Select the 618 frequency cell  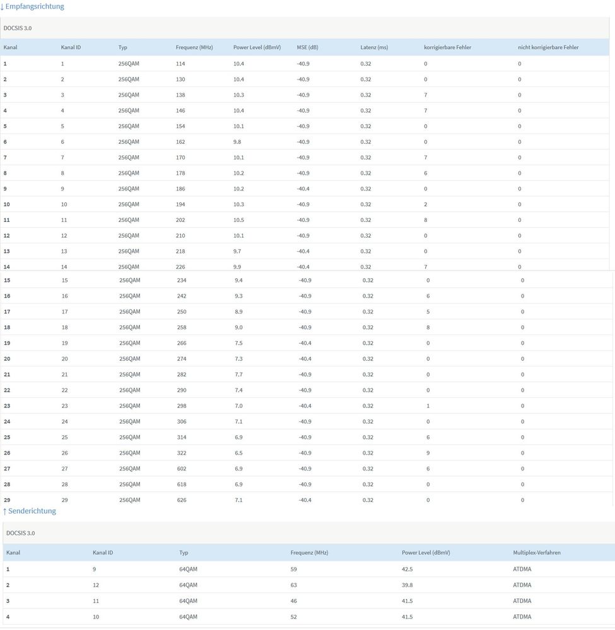pos(182,484)
